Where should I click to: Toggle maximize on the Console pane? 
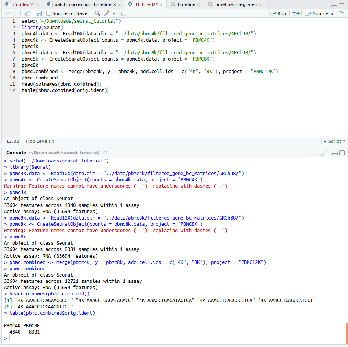[x=341, y=153]
